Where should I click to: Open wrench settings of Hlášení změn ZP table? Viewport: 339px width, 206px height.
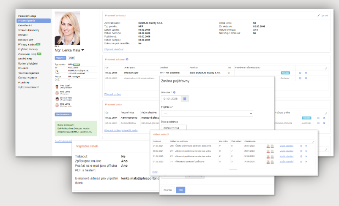pos(313,142)
